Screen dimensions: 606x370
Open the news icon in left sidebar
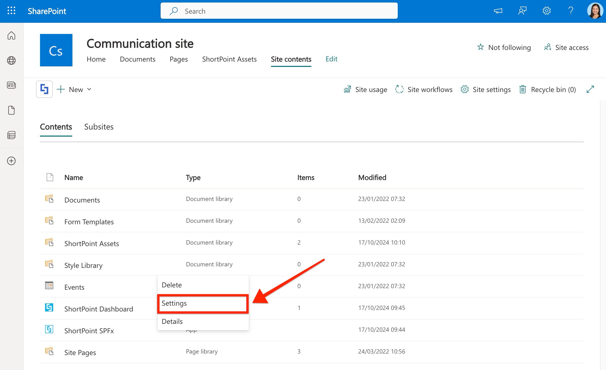11,85
